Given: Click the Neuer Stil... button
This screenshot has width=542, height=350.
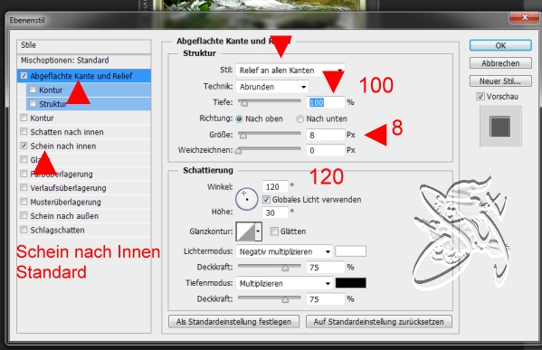Looking at the screenshot, I should click(500, 81).
